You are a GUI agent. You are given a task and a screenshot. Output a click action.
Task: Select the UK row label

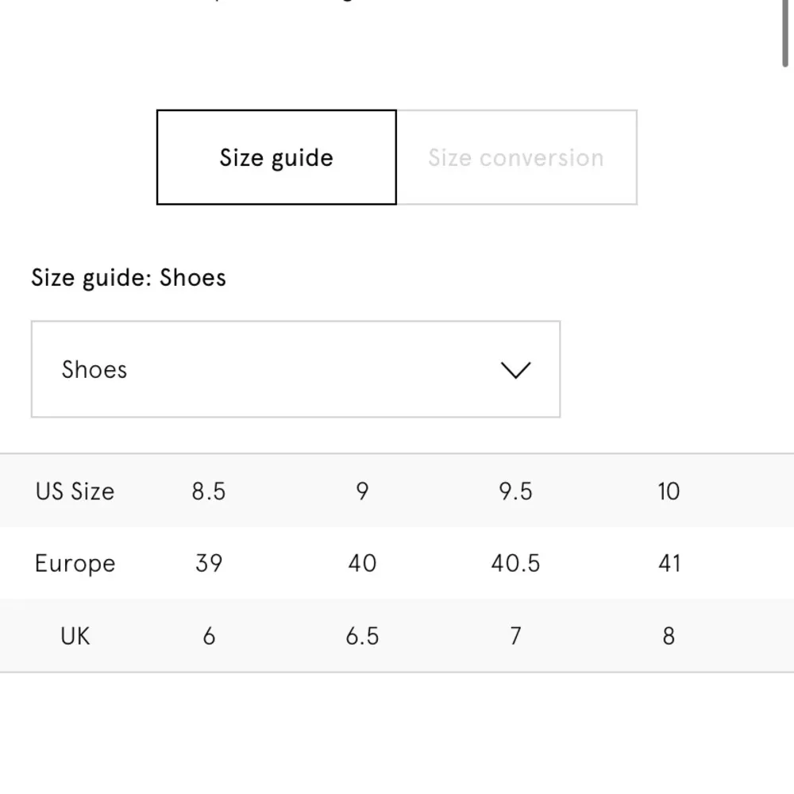click(x=75, y=636)
